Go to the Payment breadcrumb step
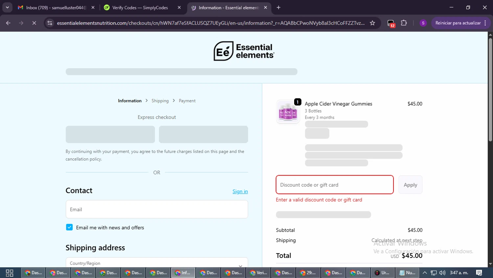493x278 pixels. pos(187,101)
